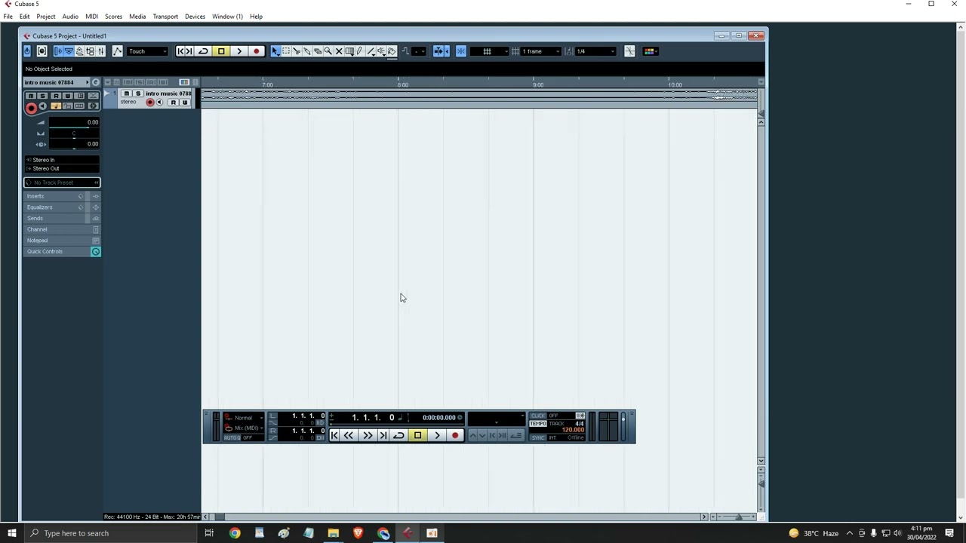Open 1/4 quantize dropdown
The image size is (966, 543).
click(595, 51)
